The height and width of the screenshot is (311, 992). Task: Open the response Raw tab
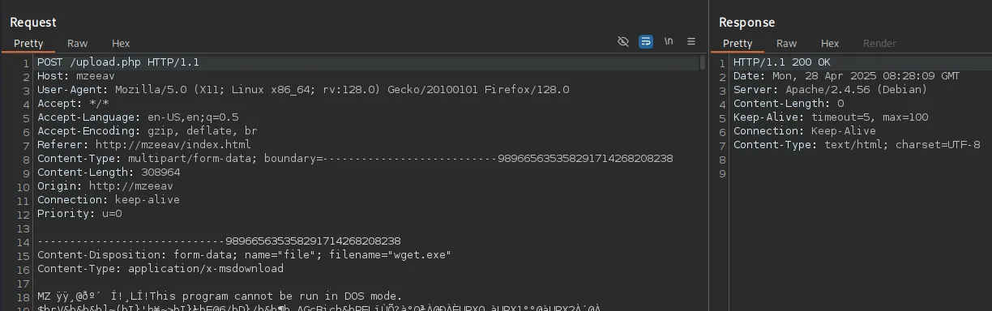[x=786, y=44]
